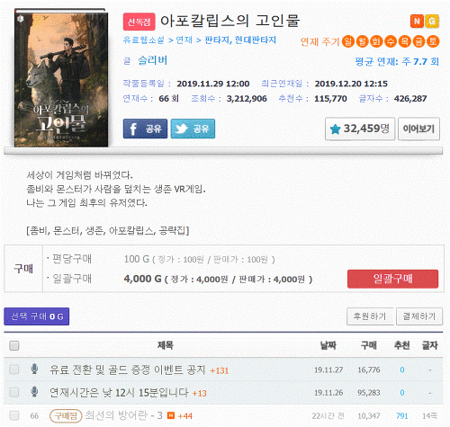Click the 화 Tuesday schedule circle
The image size is (450, 427).
point(376,41)
